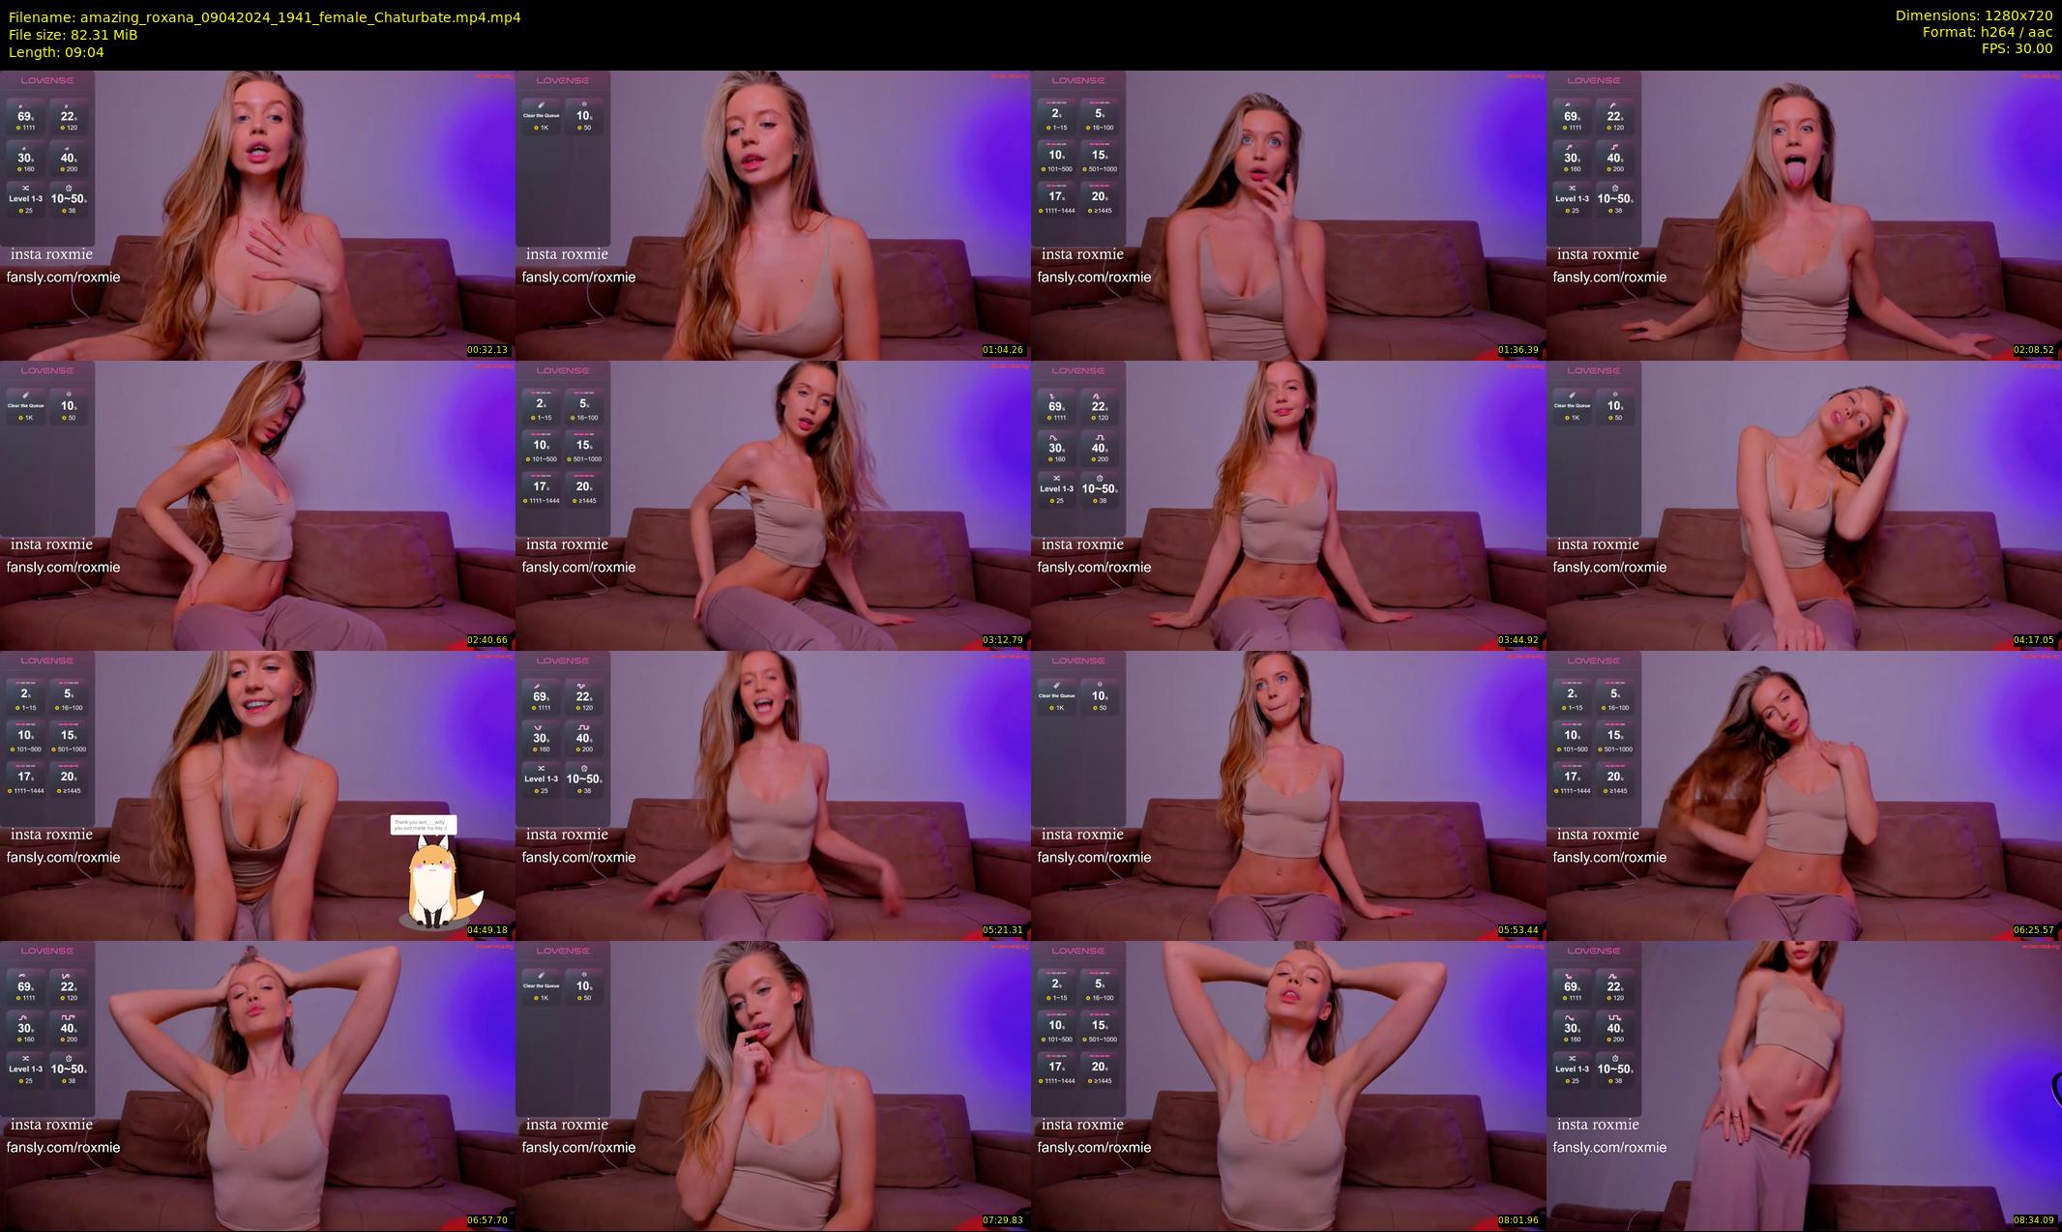The width and height of the screenshot is (2062, 1232).
Task: Click the 'Length: 09:04' text
Action: [56, 52]
